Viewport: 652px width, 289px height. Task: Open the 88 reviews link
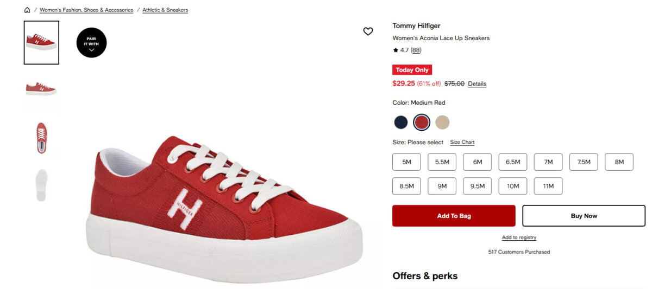pyautogui.click(x=416, y=50)
